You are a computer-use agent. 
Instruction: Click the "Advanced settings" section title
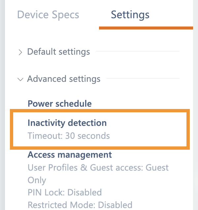click(x=64, y=79)
